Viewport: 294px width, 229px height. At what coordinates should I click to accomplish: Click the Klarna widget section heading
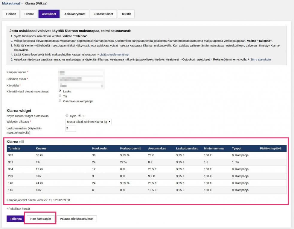coord(19,111)
